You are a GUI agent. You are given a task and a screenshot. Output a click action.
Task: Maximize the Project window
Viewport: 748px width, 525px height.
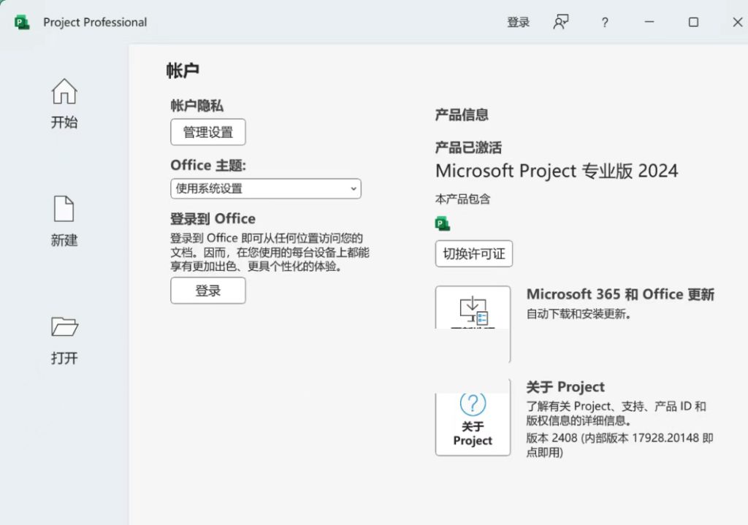(x=693, y=23)
